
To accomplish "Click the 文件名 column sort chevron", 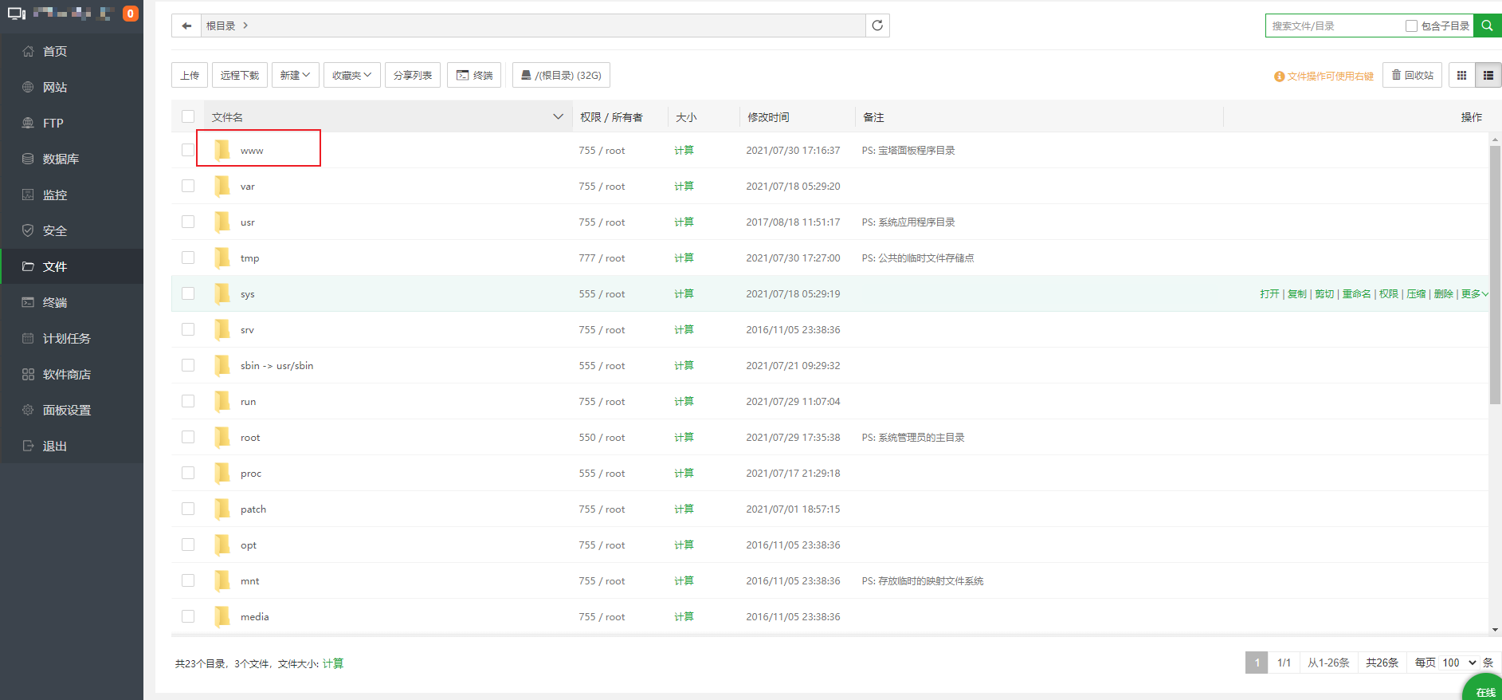I will point(558,116).
